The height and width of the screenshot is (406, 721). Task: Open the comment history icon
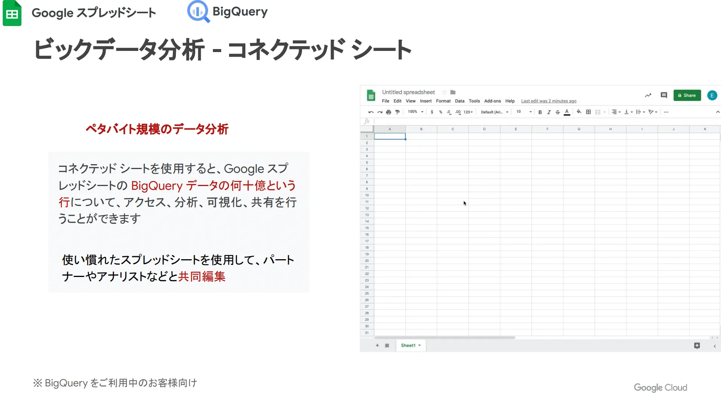click(664, 95)
